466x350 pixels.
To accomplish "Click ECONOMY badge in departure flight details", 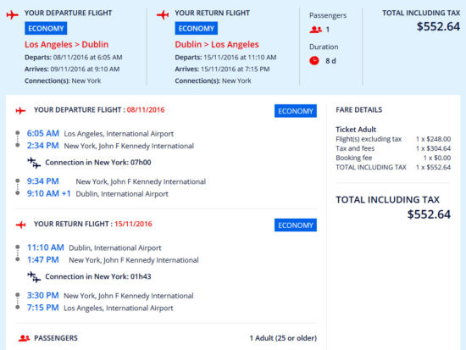I will pos(296,111).
